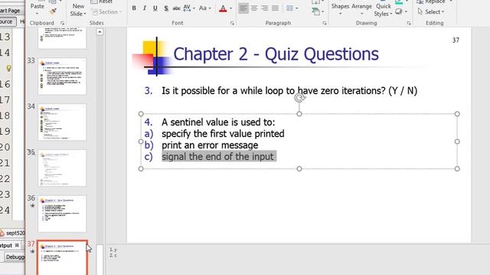Open Quick Styles gallery
This screenshot has height=275, width=490.
point(383,10)
